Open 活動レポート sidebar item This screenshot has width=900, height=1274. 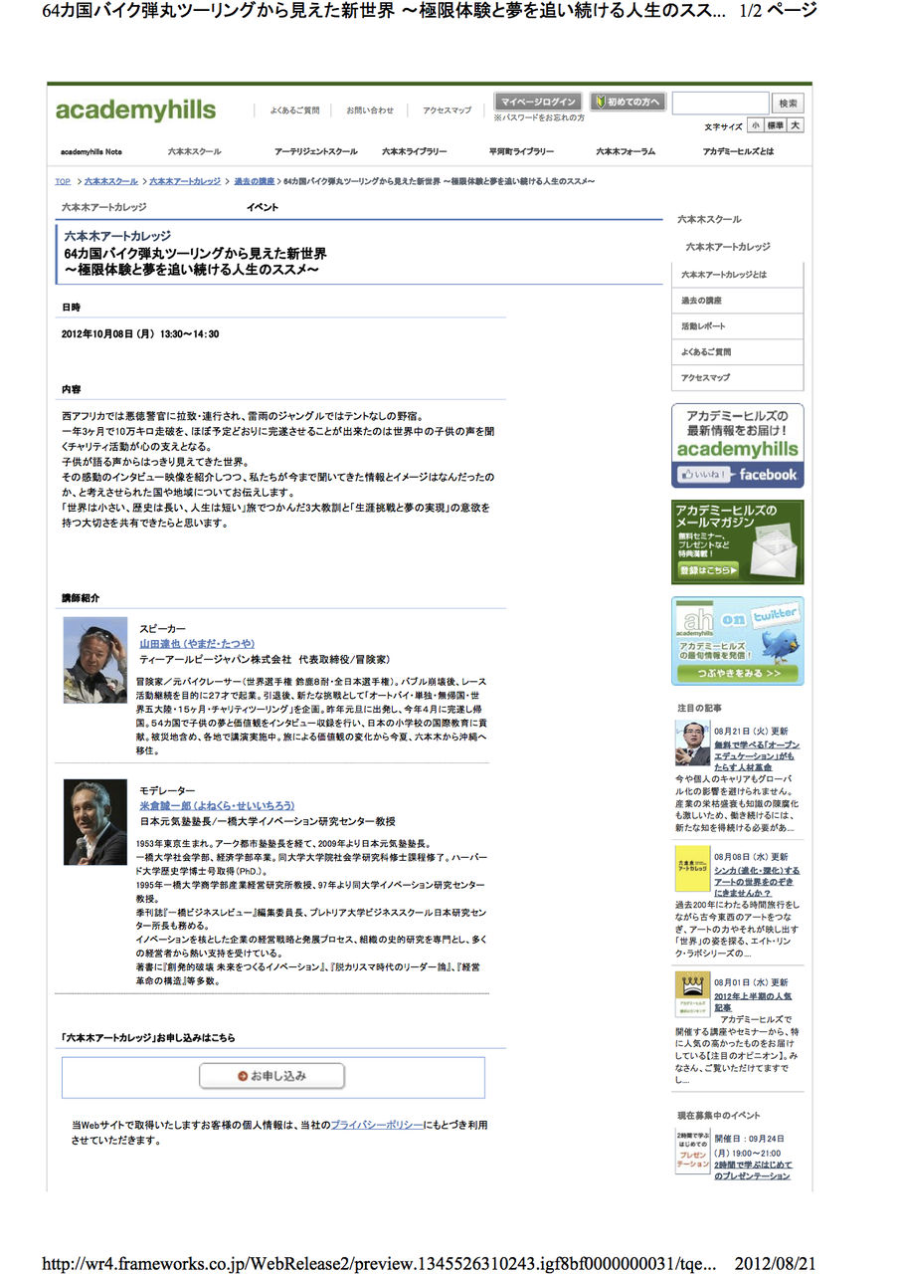(x=736, y=326)
